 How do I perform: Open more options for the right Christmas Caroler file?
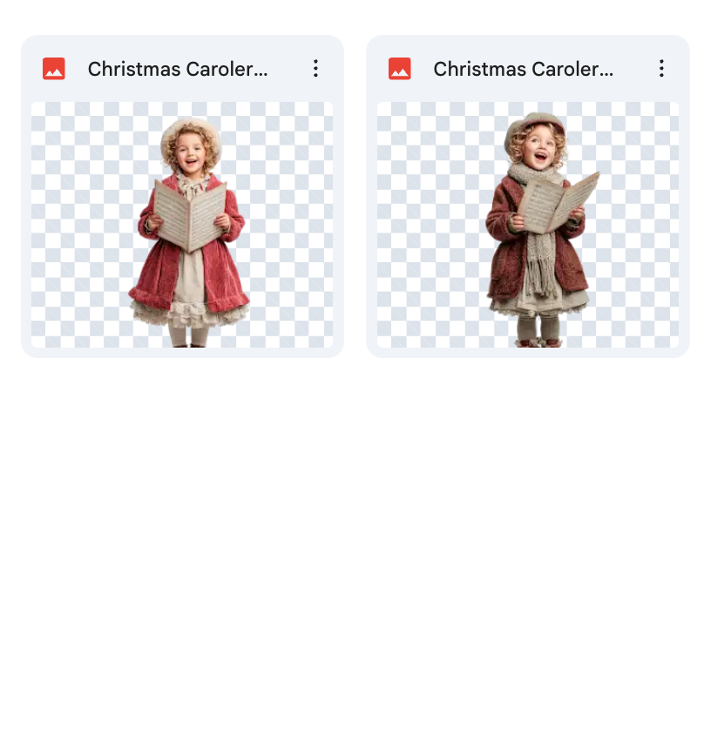click(661, 68)
